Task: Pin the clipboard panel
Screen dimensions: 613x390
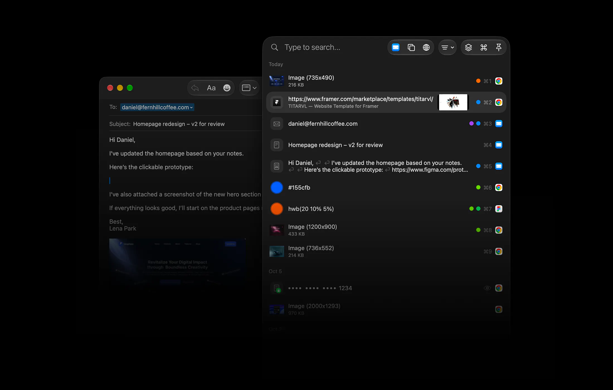Action: (x=499, y=47)
